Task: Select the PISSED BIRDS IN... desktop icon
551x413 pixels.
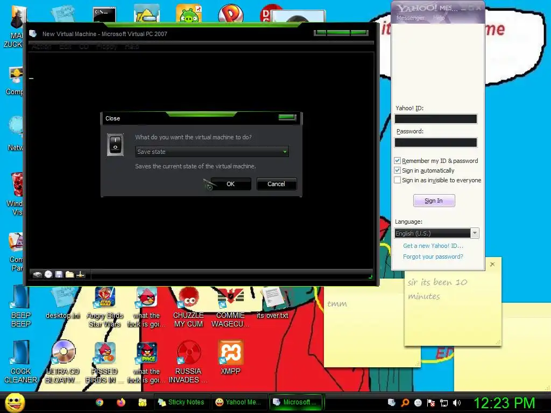Action: point(104,362)
